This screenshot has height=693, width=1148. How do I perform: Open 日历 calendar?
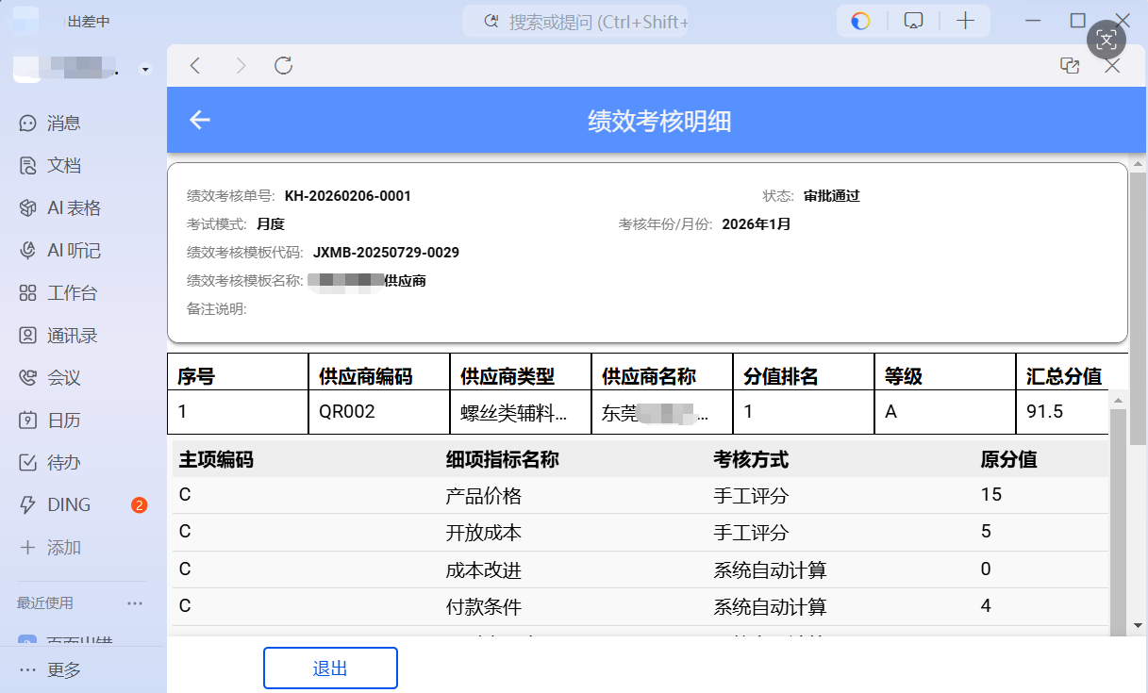(x=51, y=420)
